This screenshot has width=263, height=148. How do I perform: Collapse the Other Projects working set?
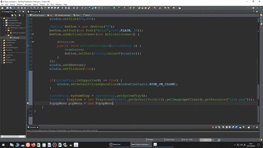pos(2,18)
